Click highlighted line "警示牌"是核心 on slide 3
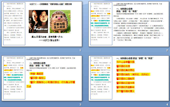The image size is (170, 107). point(35,78)
